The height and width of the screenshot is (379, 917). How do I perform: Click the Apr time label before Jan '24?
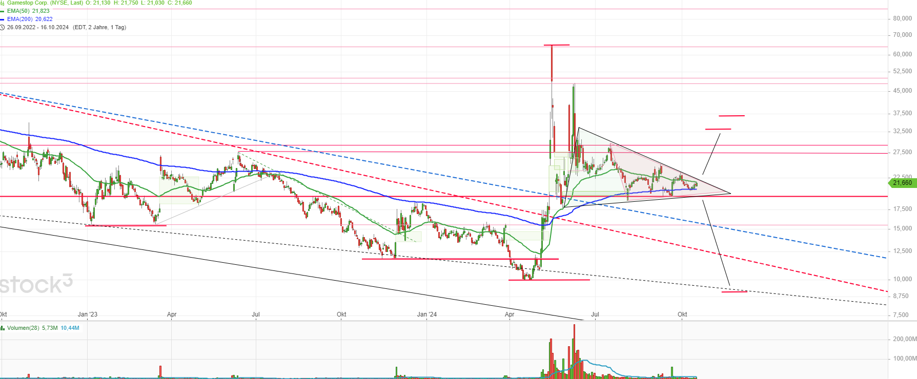point(172,314)
